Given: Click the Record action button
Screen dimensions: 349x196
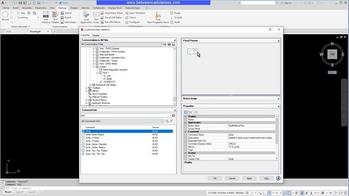Looking at the screenshot, I should tap(5, 16).
